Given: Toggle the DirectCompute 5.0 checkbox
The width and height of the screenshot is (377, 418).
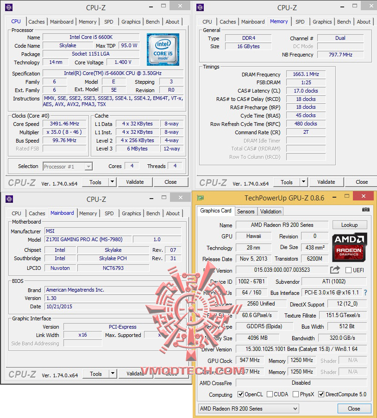Looking at the screenshot, I should pos(321,394).
